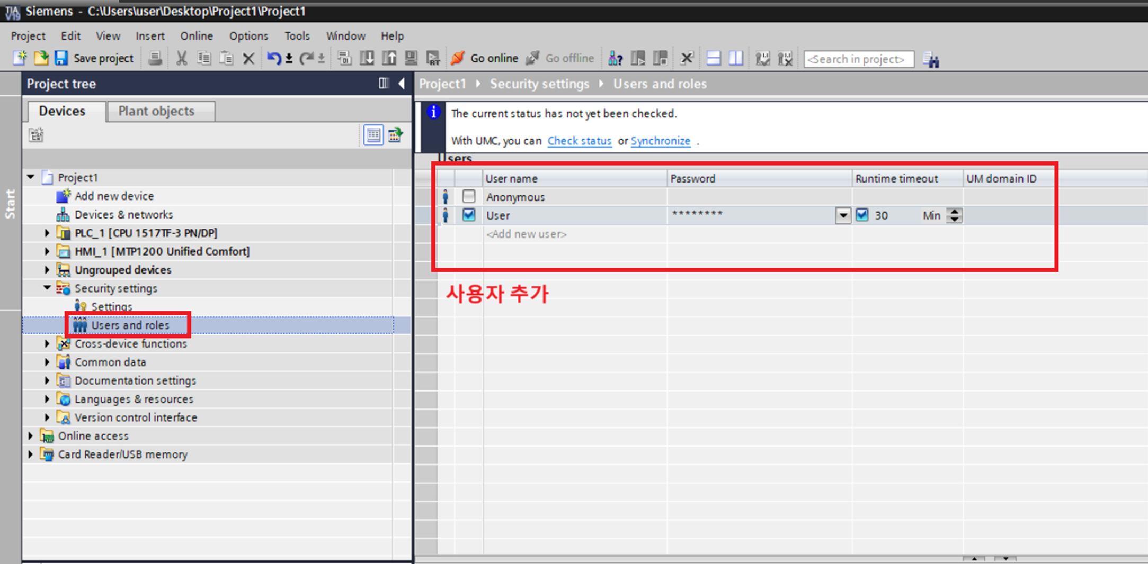Click the Upload from device icon

point(389,58)
